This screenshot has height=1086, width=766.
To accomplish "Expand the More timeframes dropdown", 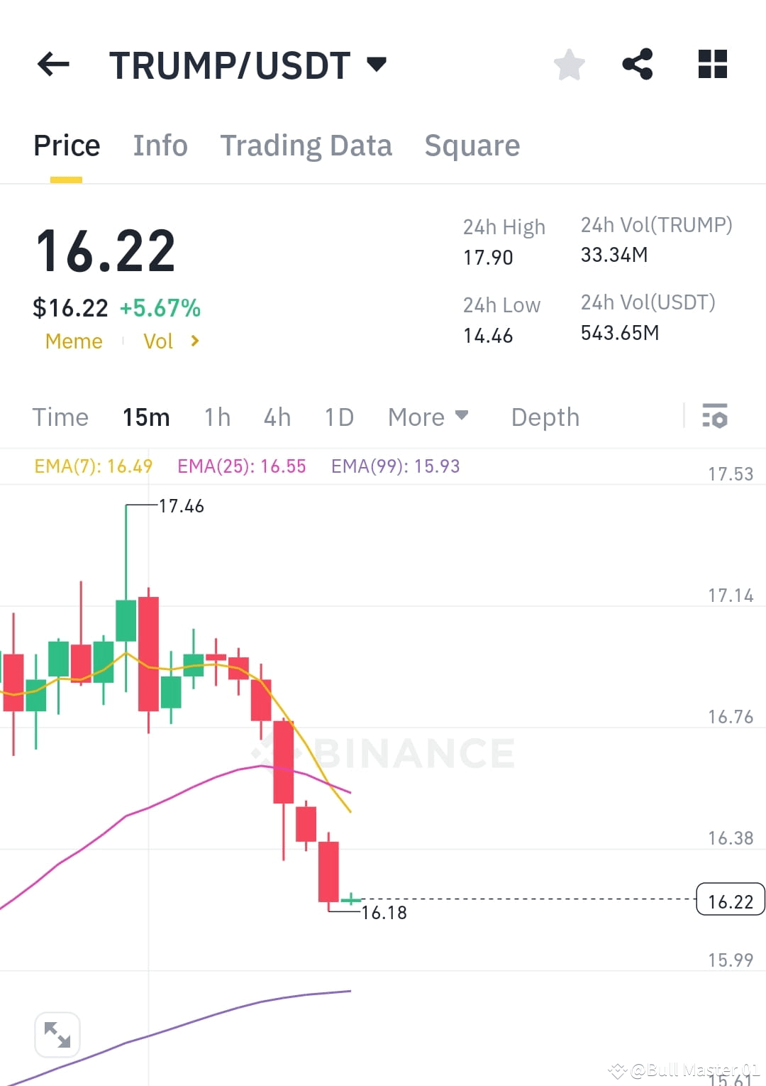I will [x=427, y=417].
